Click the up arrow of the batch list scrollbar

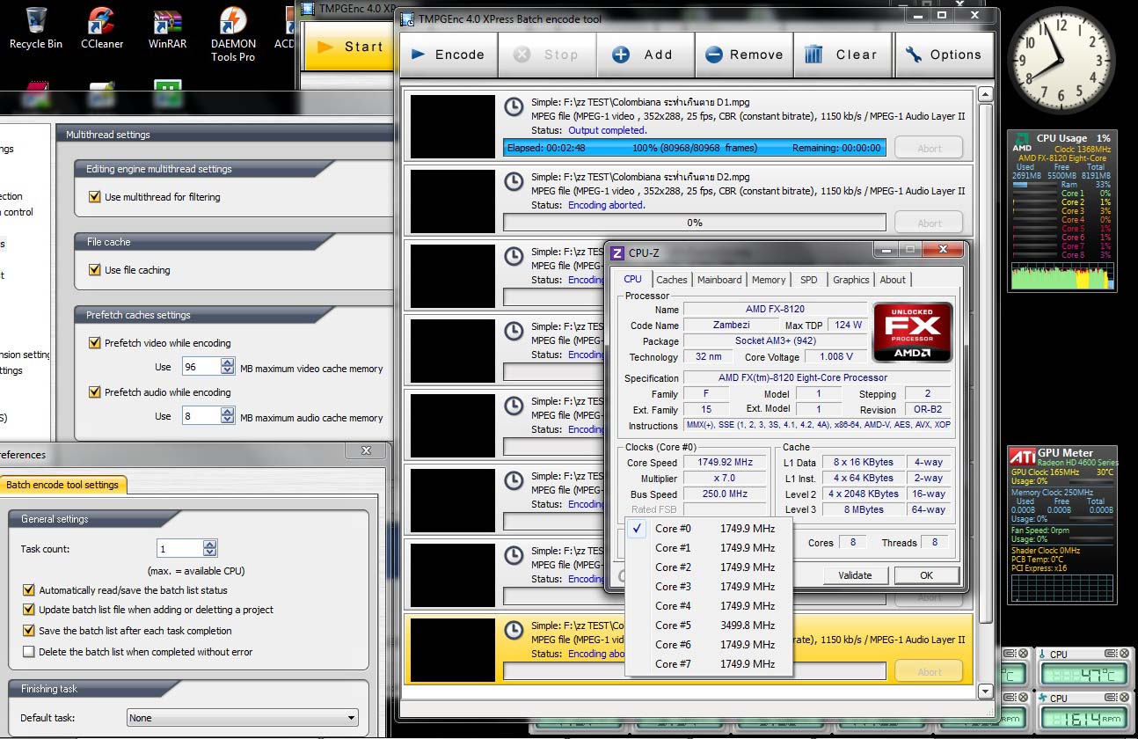click(x=985, y=94)
